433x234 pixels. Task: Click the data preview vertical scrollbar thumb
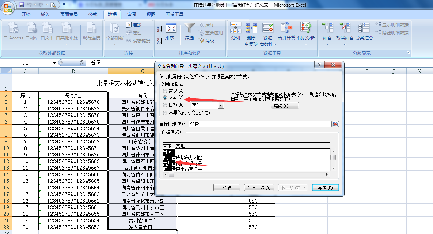tap(333, 157)
